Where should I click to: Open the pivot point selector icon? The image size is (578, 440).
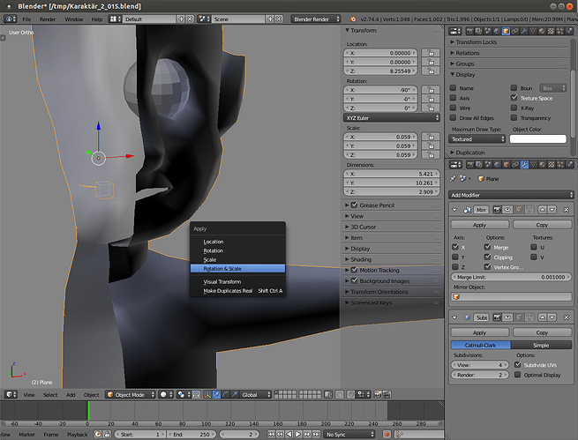(x=184, y=394)
